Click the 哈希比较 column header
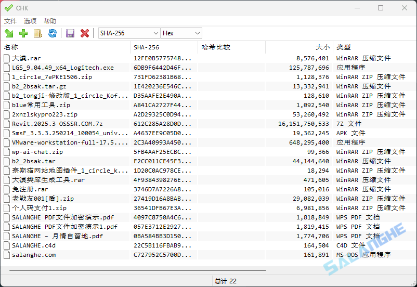 tap(231, 47)
